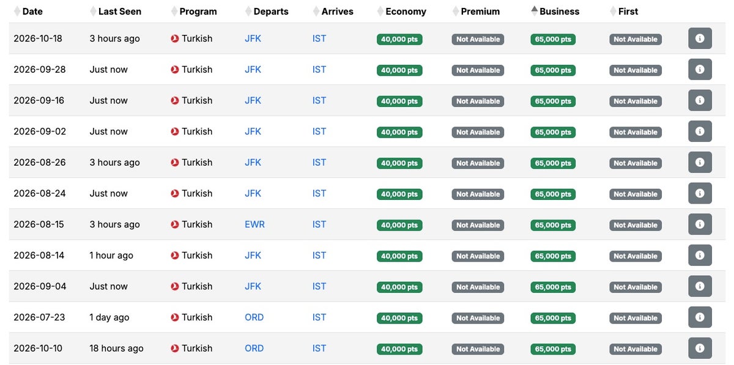Click EWR departure airport link
The image size is (734, 365).
point(254,224)
